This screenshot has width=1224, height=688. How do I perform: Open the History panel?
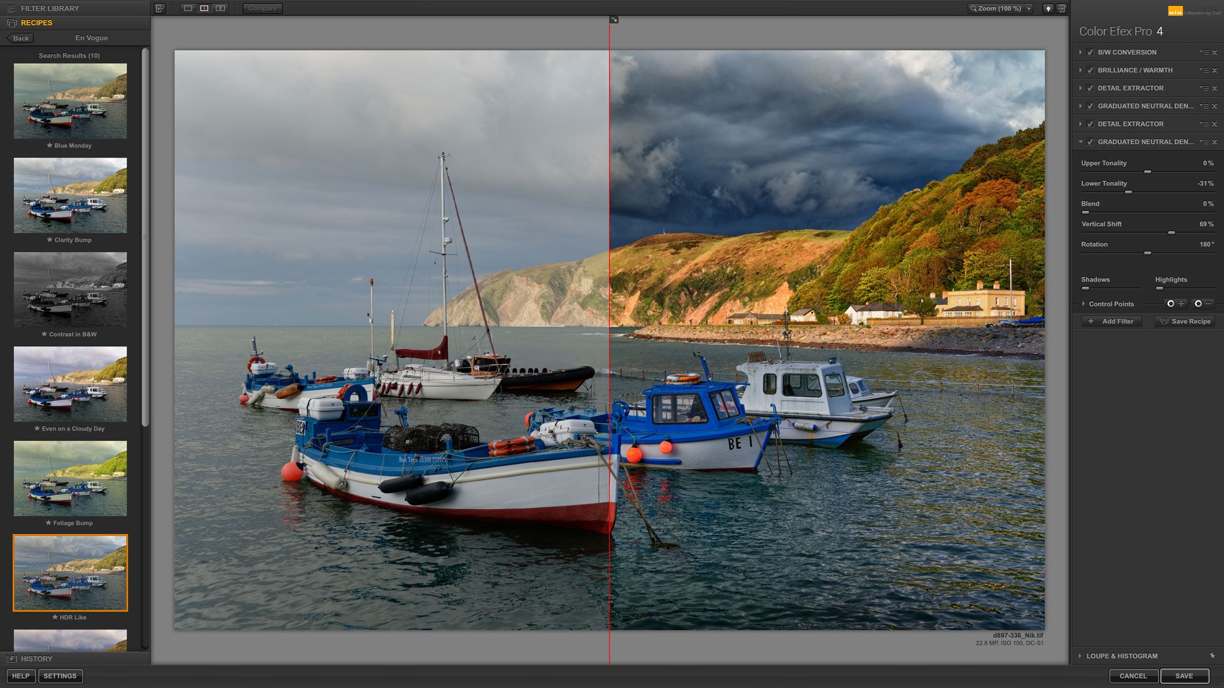click(75, 659)
